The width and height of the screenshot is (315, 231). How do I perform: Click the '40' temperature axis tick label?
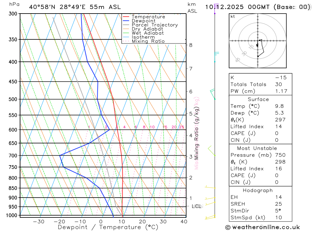coord(184,222)
